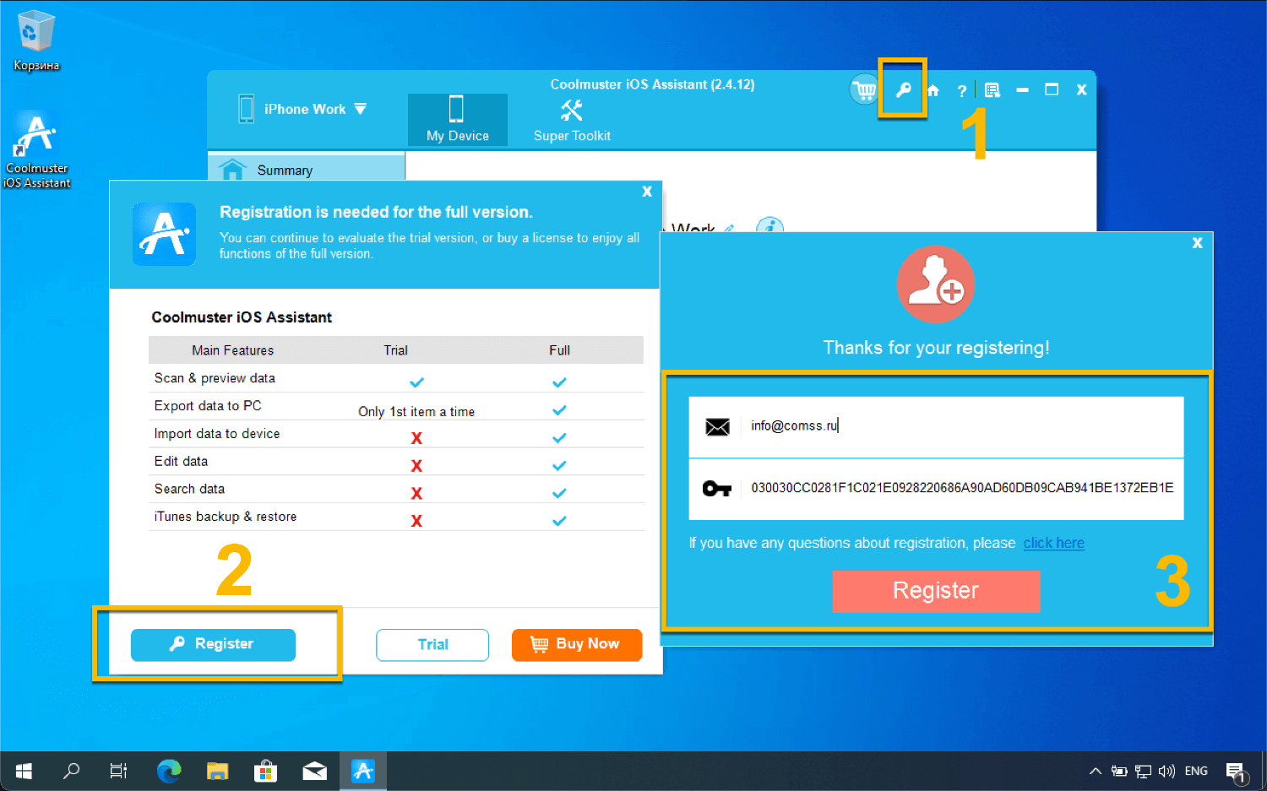Open the feedback icon next to help
1267x791 pixels.
click(992, 90)
